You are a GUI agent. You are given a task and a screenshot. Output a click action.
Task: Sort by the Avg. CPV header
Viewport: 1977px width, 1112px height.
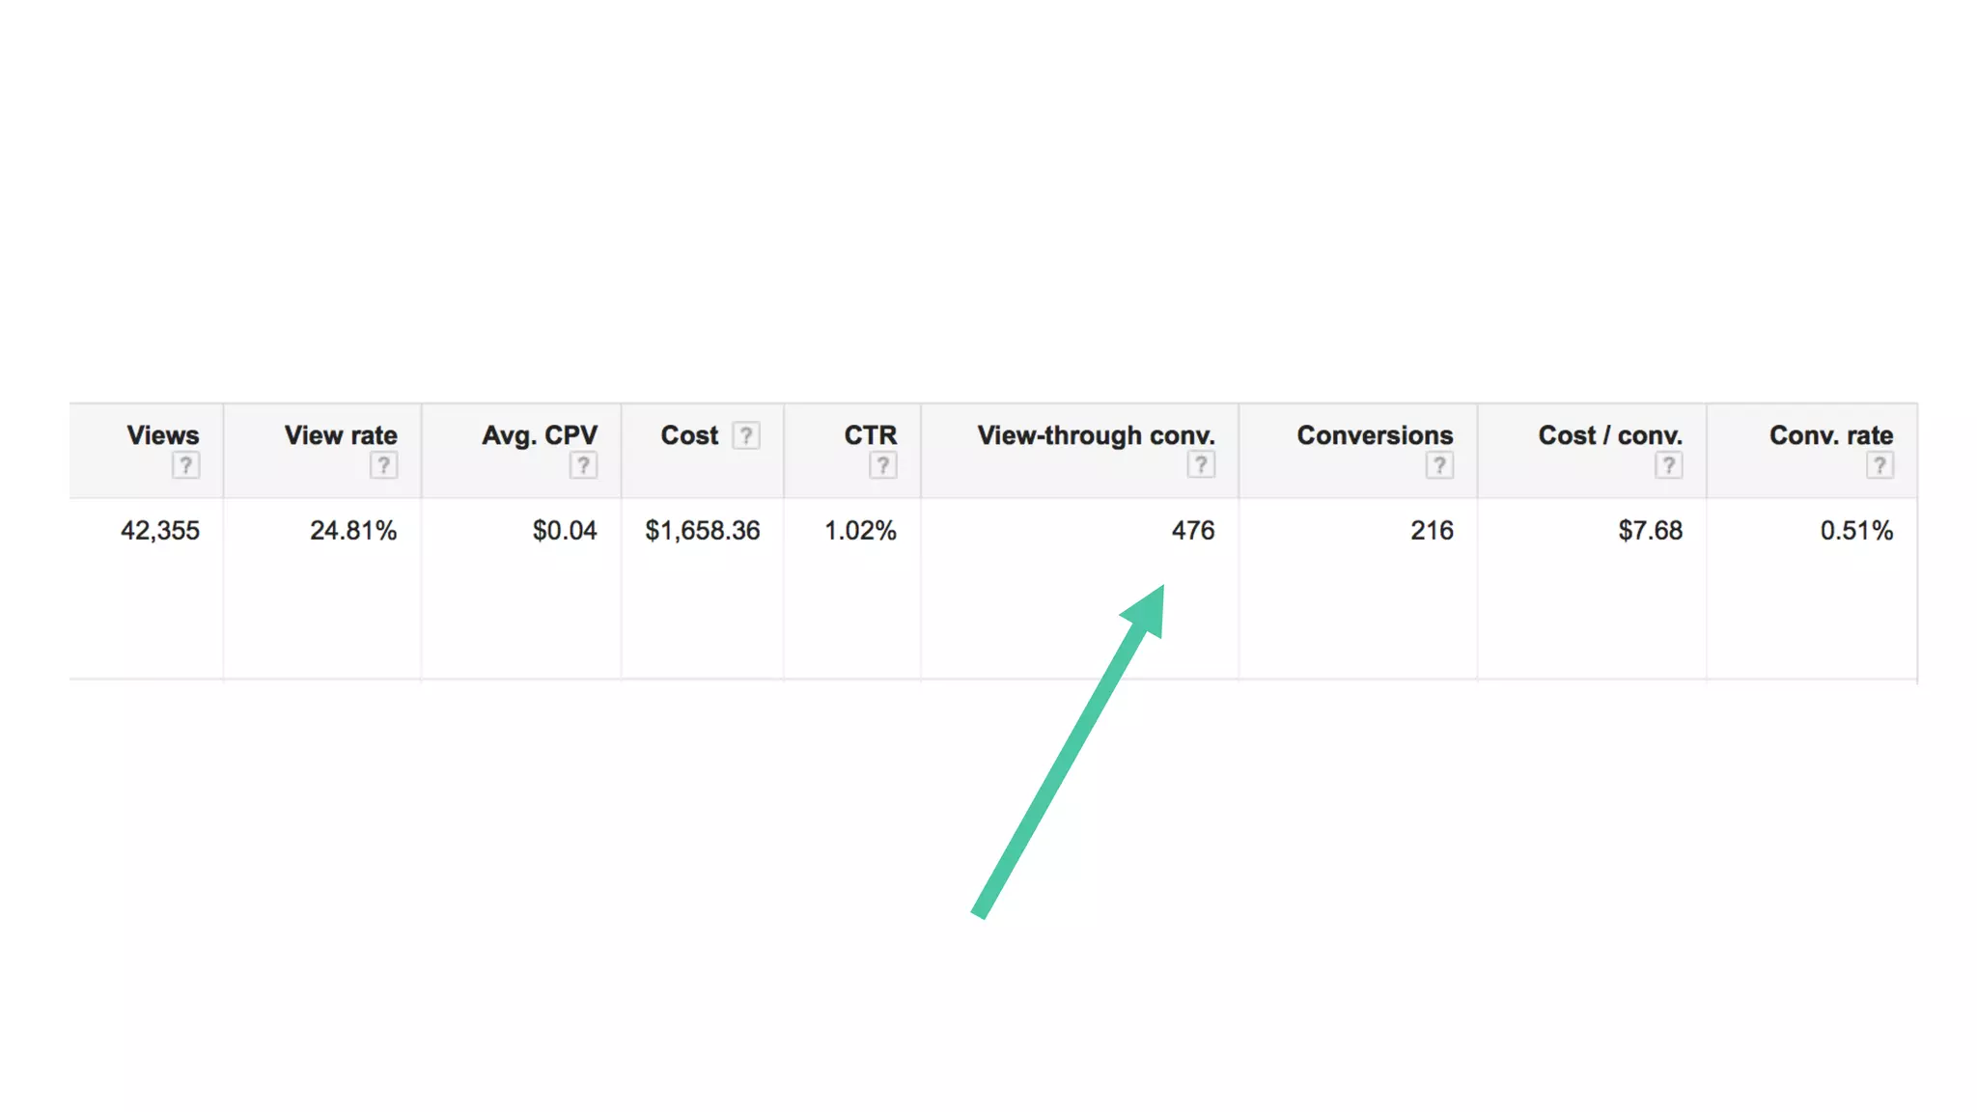point(539,435)
